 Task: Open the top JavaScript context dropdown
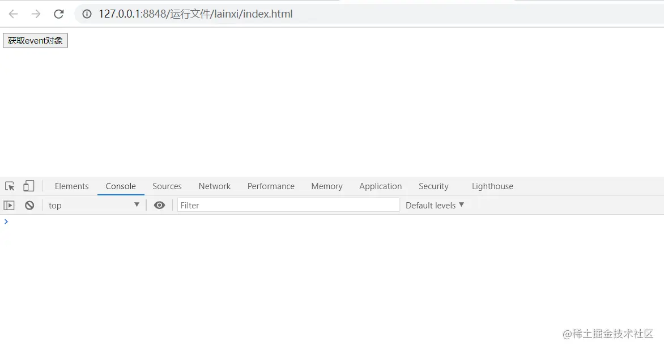[94, 205]
